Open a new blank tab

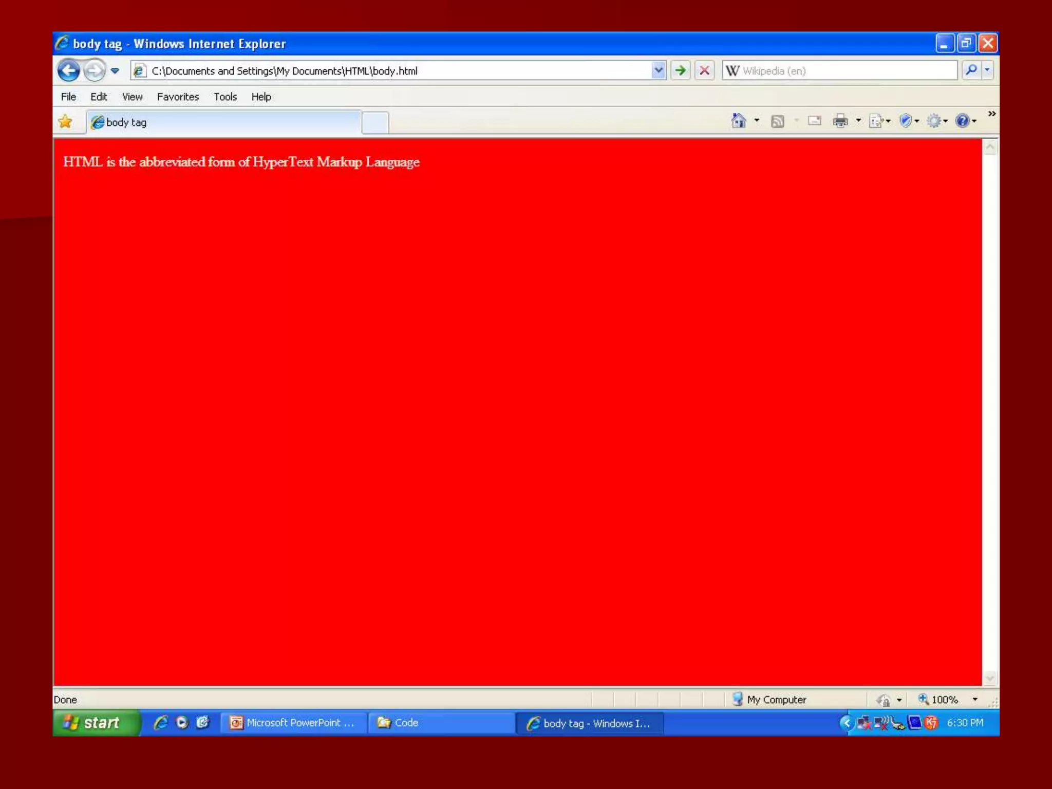(375, 123)
